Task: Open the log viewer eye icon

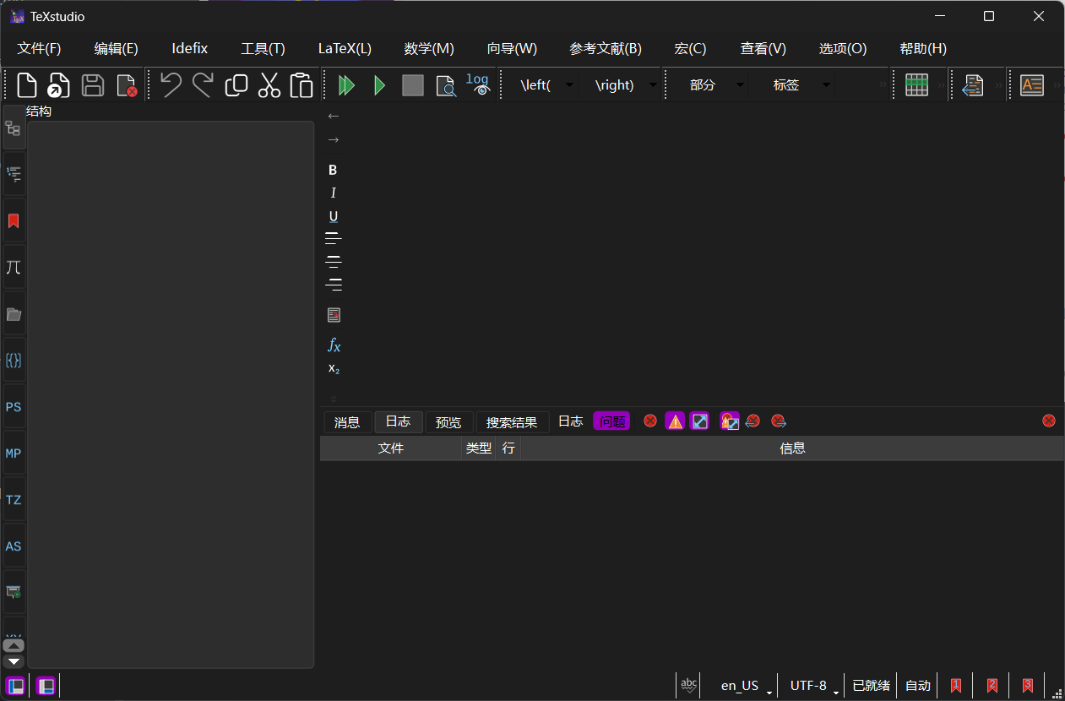Action: pyautogui.click(x=478, y=85)
